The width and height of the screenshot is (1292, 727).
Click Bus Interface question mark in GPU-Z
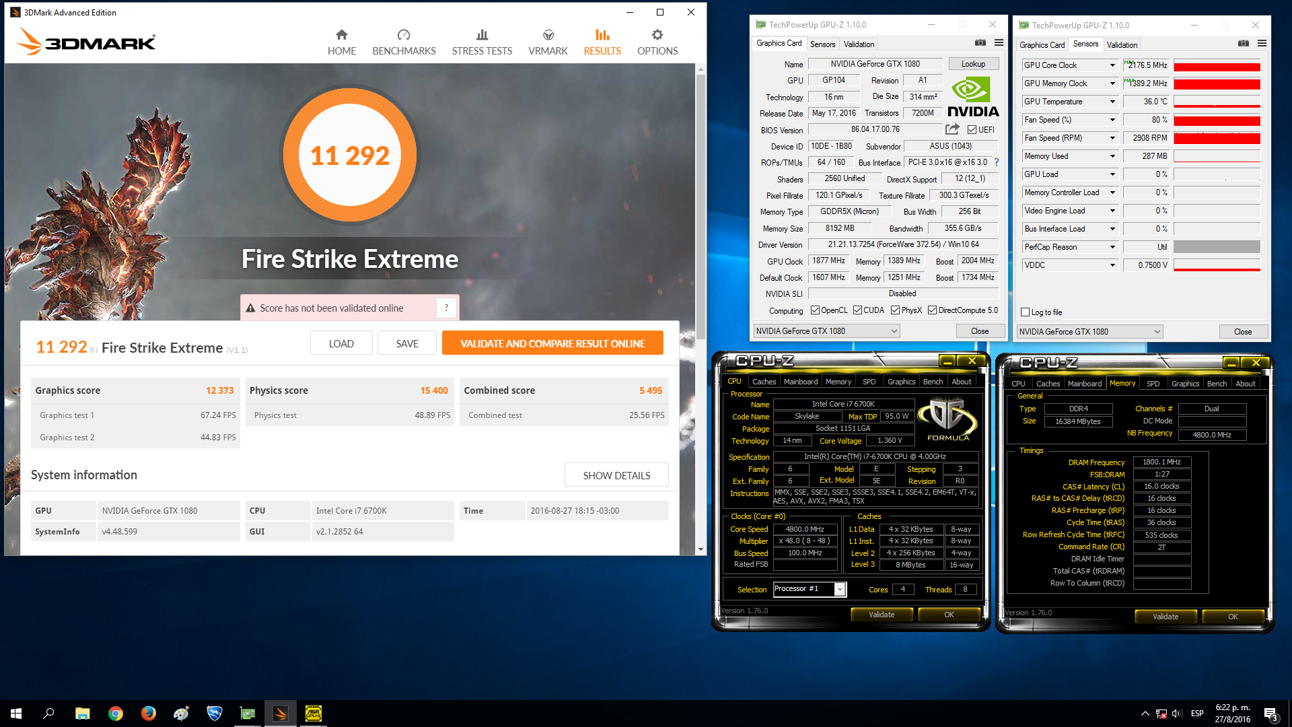(x=997, y=162)
